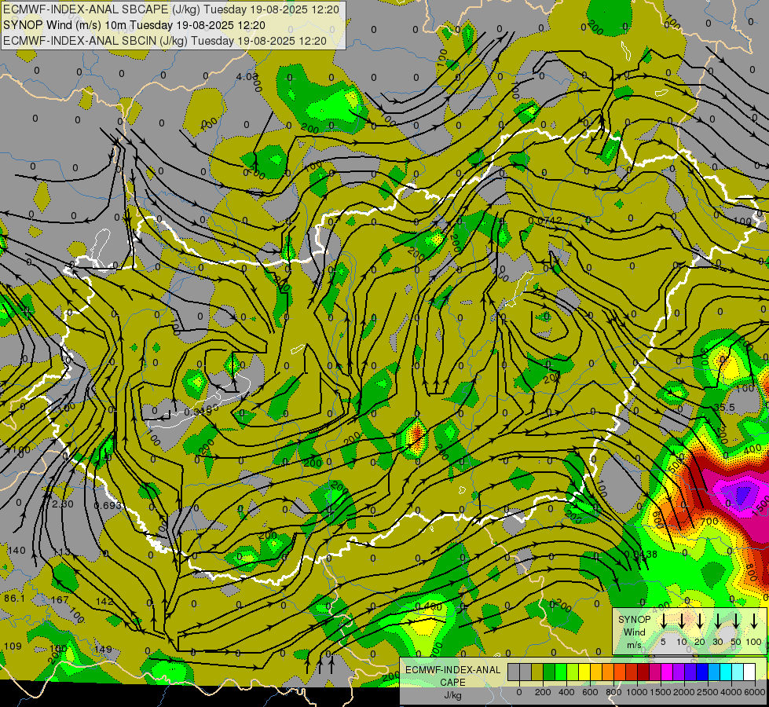The image size is (769, 707).
Task: Click the '0.319' value near the lake
Action: 198,412
